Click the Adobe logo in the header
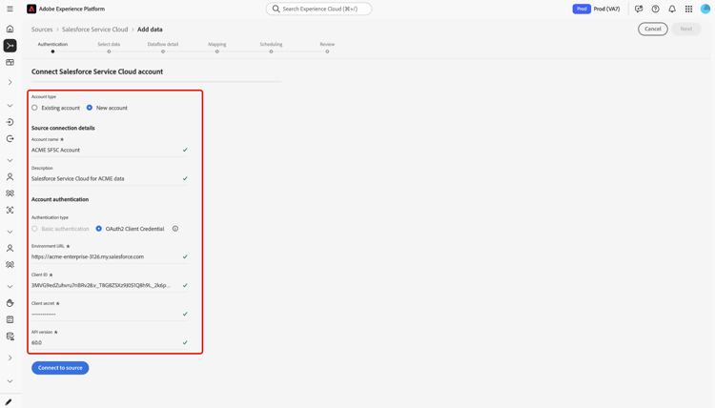Screen dimensions: 715x408 [31, 9]
